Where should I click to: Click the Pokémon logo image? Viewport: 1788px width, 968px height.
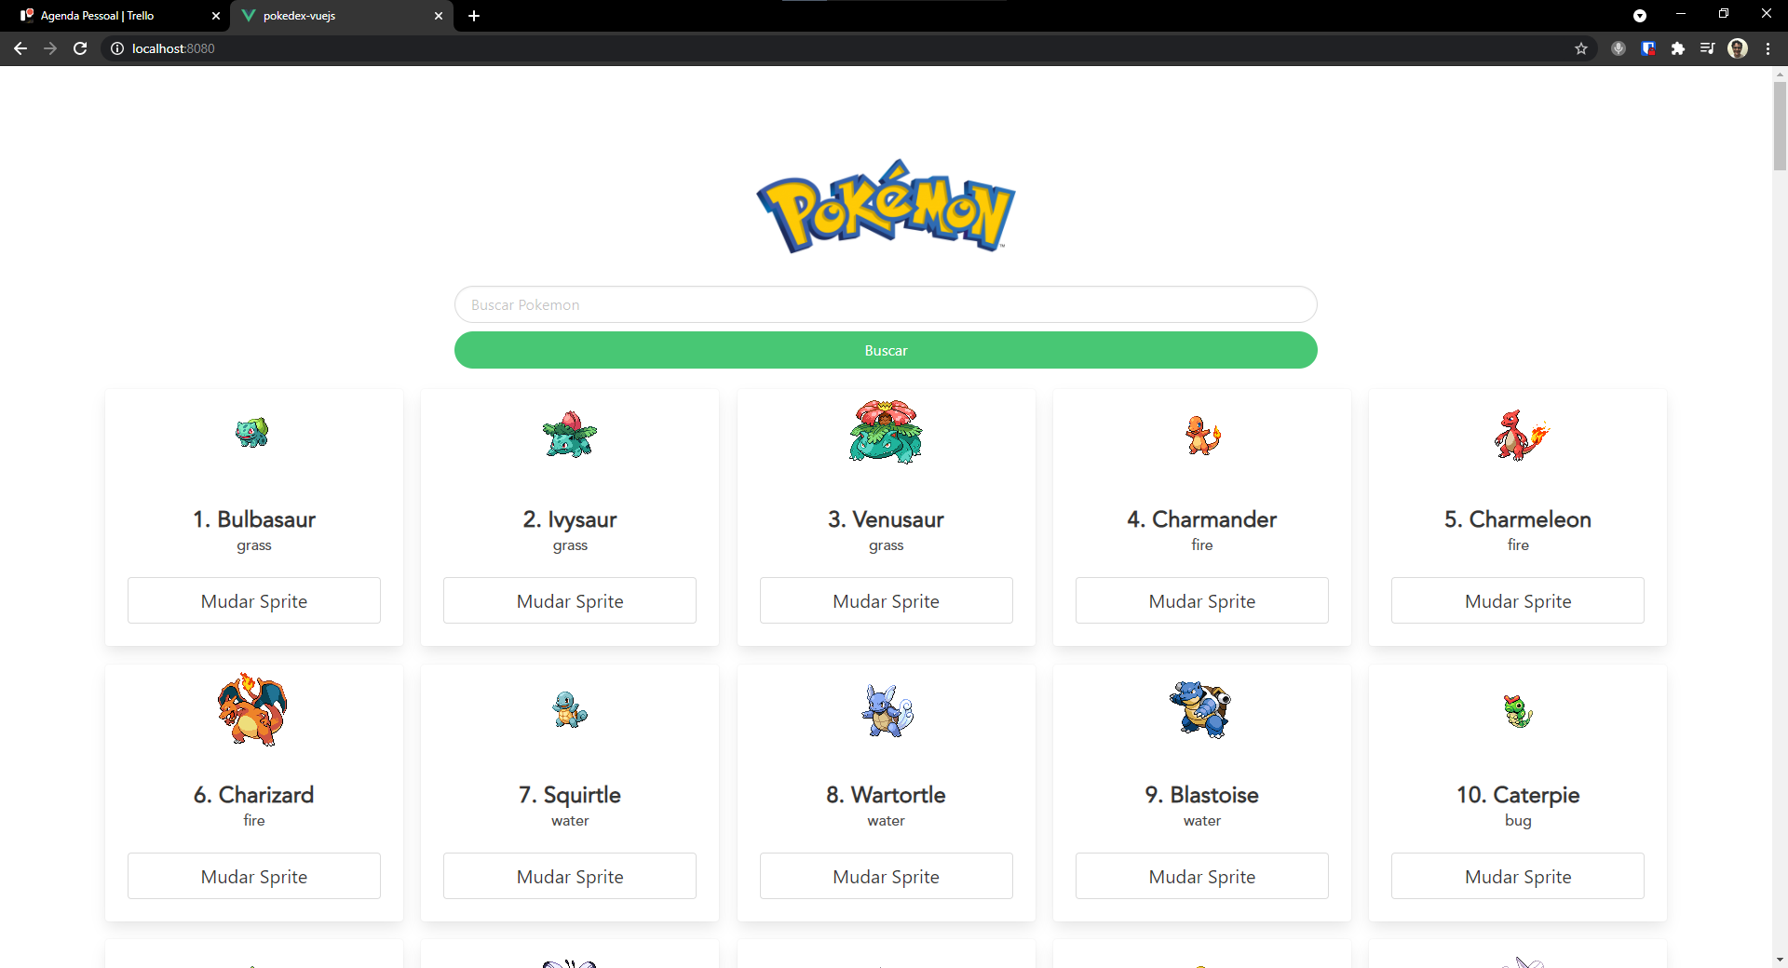coord(886,206)
